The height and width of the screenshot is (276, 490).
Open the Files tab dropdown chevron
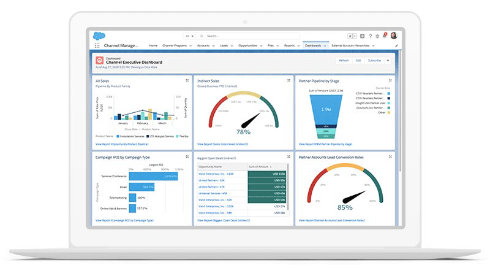click(277, 45)
